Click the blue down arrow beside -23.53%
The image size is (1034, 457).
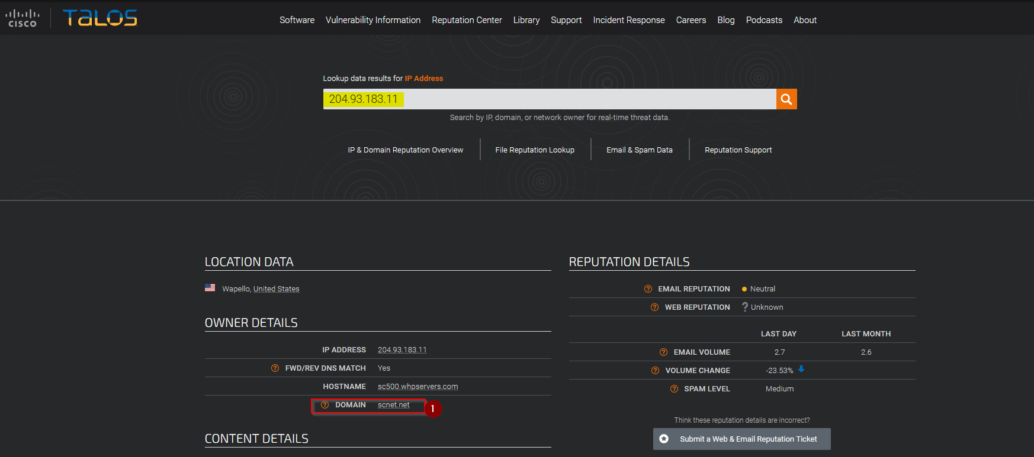coord(801,370)
